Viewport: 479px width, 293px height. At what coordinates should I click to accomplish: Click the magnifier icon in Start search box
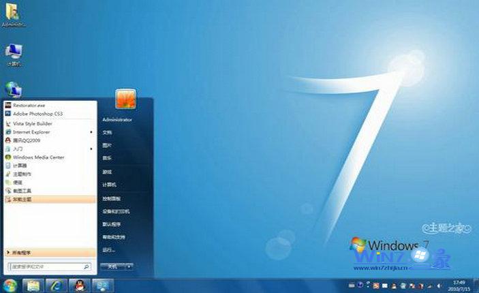pos(87,266)
